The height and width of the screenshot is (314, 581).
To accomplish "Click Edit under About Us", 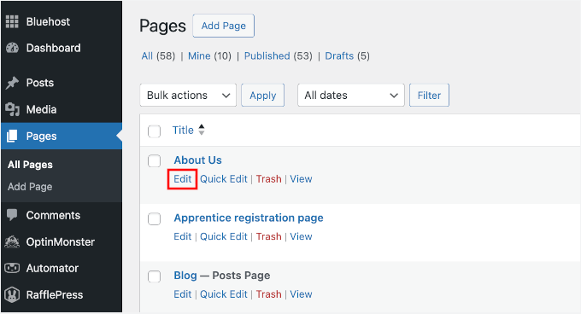I will [x=183, y=179].
